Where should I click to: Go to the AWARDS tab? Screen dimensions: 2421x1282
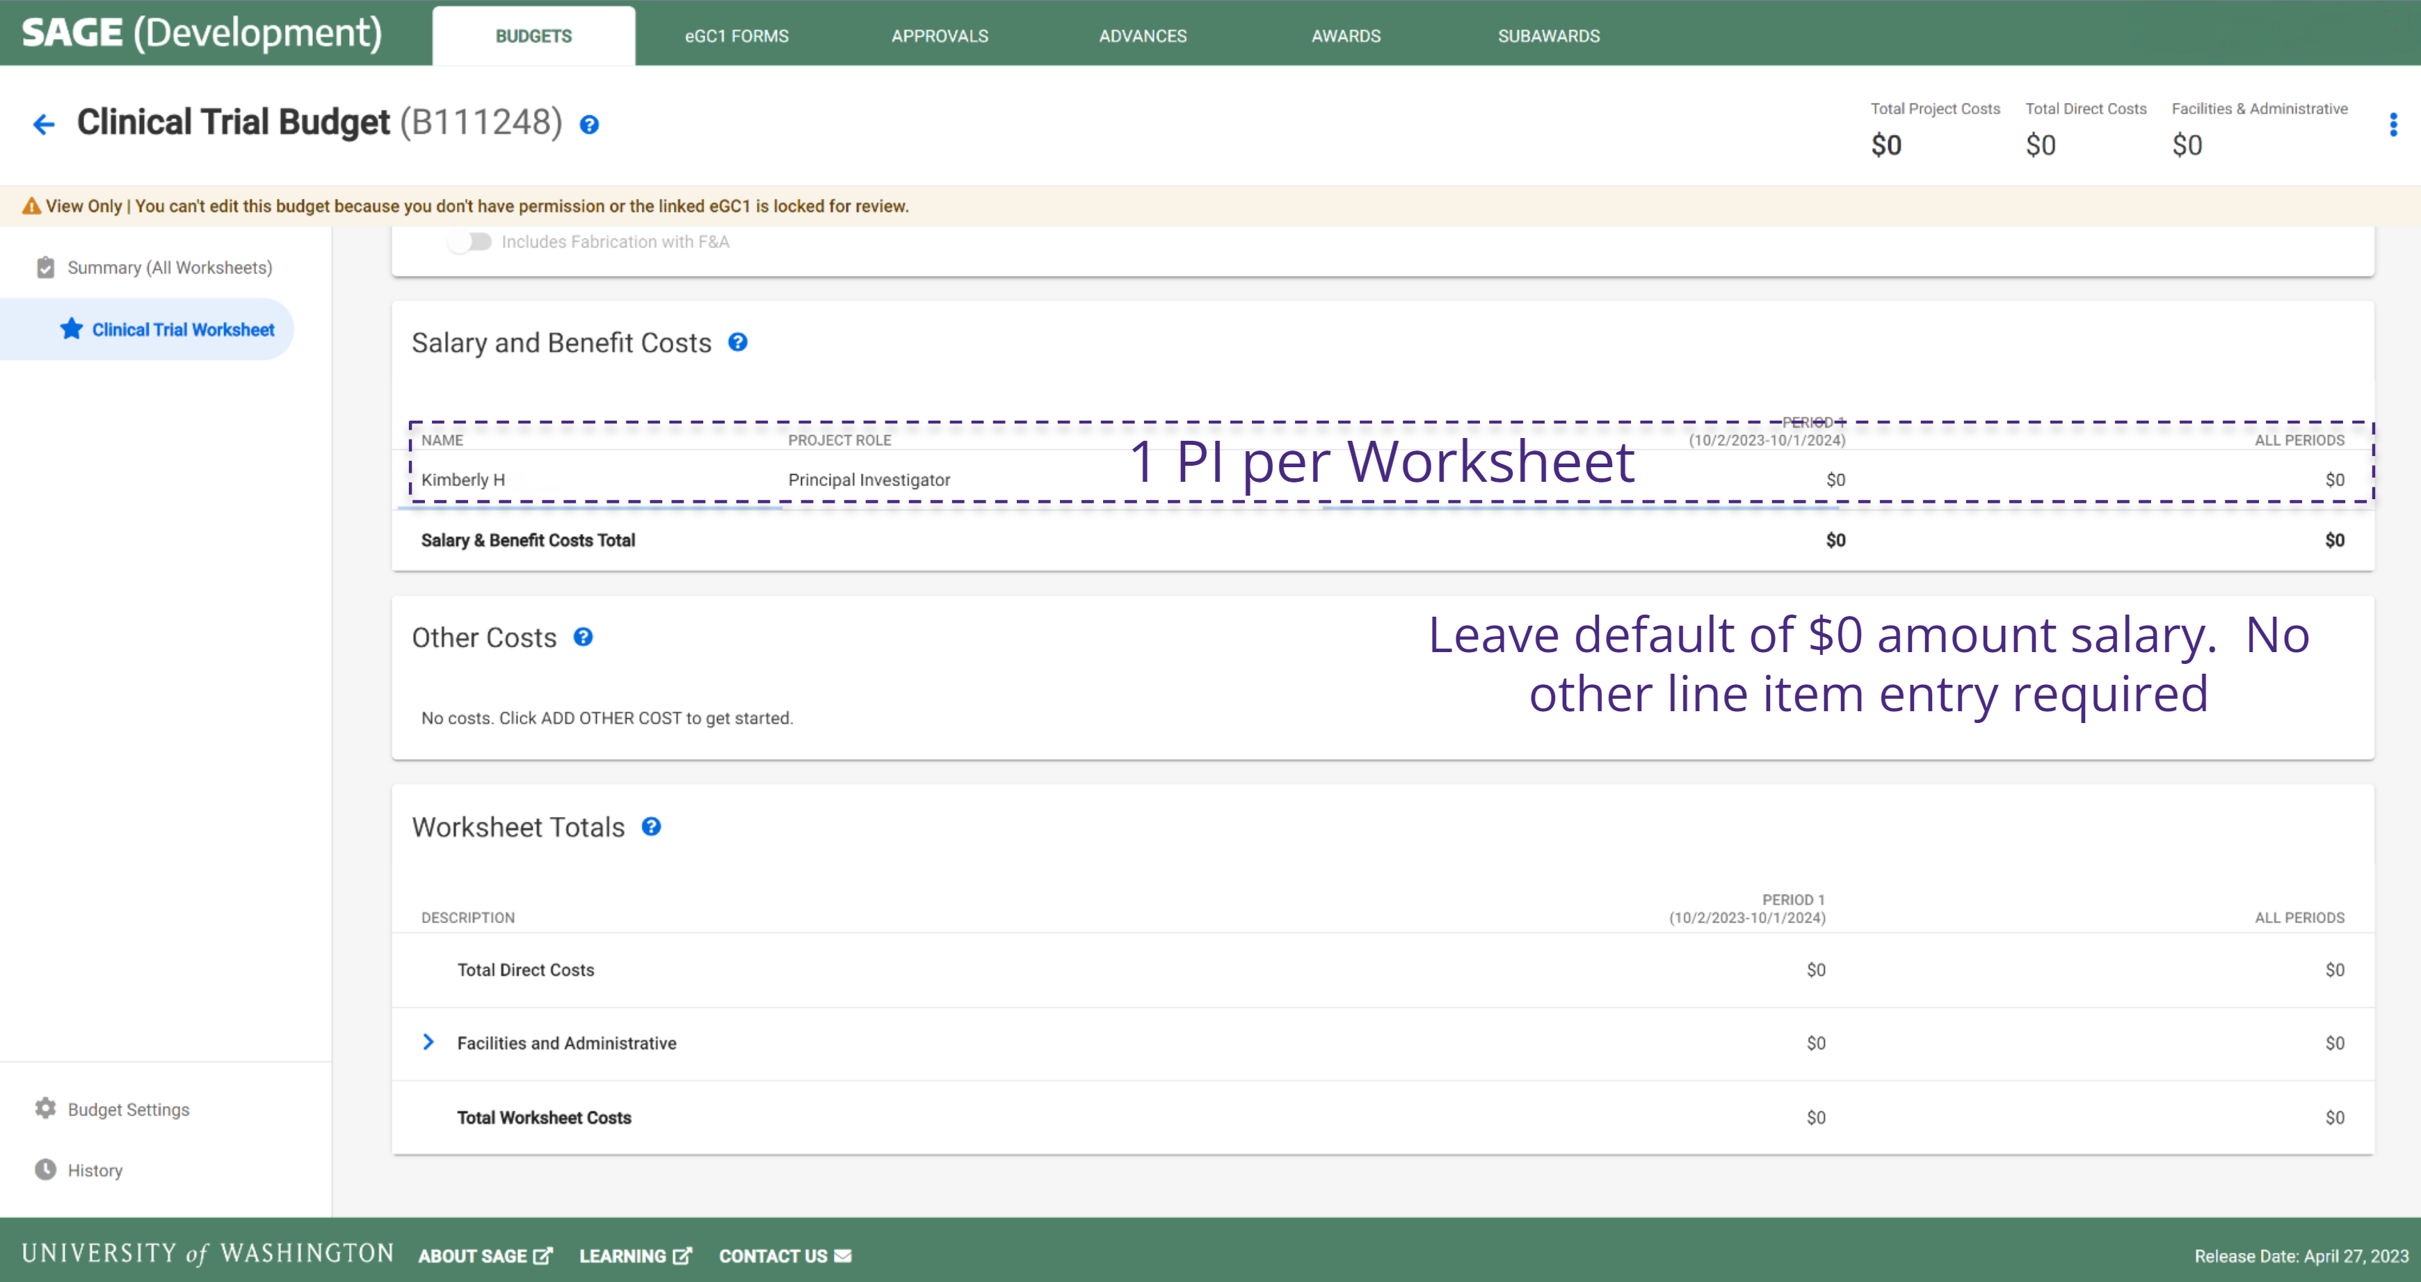click(1345, 35)
